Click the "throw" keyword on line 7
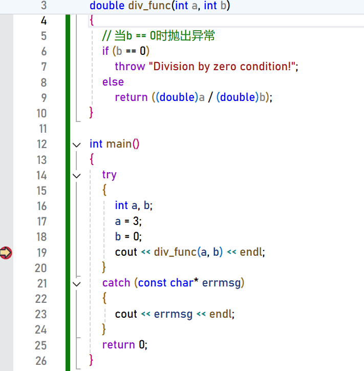 (130, 67)
